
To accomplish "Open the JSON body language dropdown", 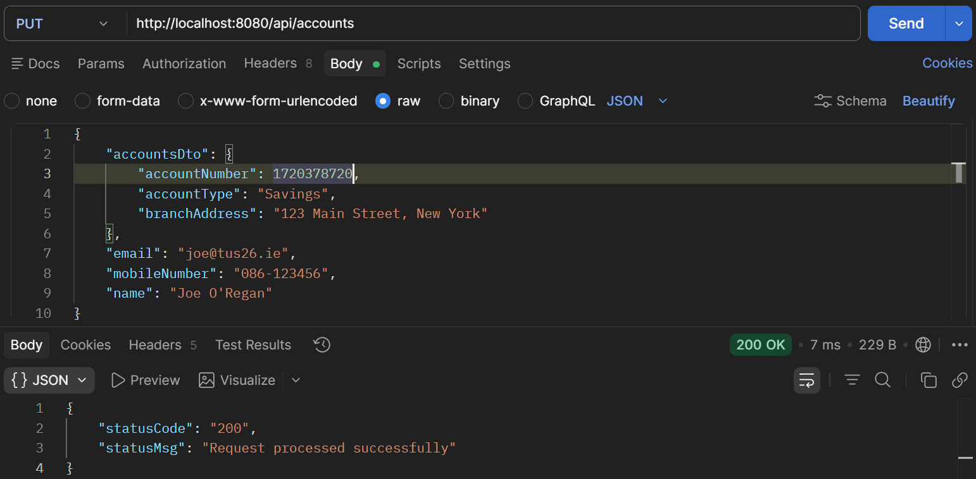I will tap(637, 101).
